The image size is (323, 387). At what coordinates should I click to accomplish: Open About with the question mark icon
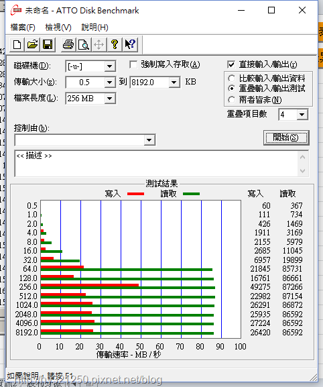point(114,45)
